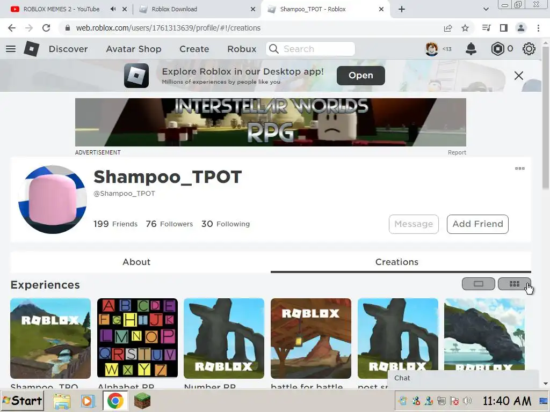This screenshot has width=550, height=412.
Task: Open the notifications bell
Action: pos(471,49)
